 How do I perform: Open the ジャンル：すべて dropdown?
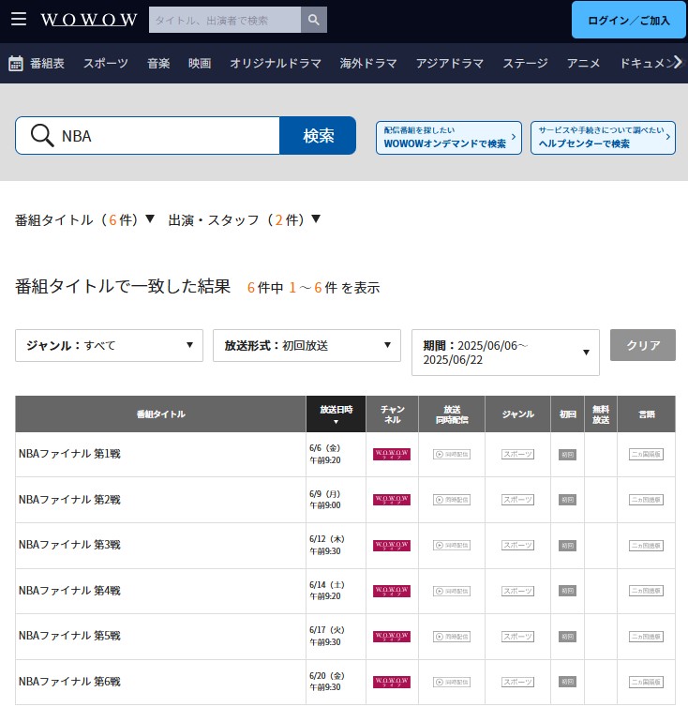(109, 345)
